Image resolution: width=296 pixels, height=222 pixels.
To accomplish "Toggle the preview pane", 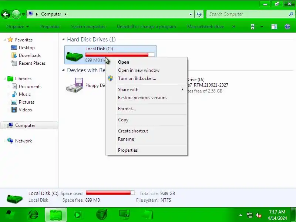I will pyautogui.click(x=274, y=27).
